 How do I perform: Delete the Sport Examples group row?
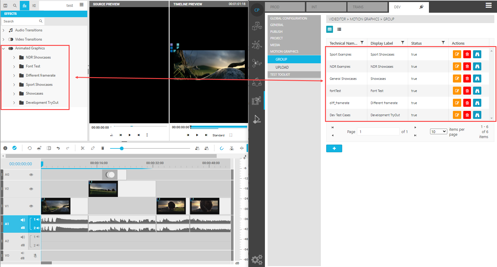pyautogui.click(x=467, y=54)
